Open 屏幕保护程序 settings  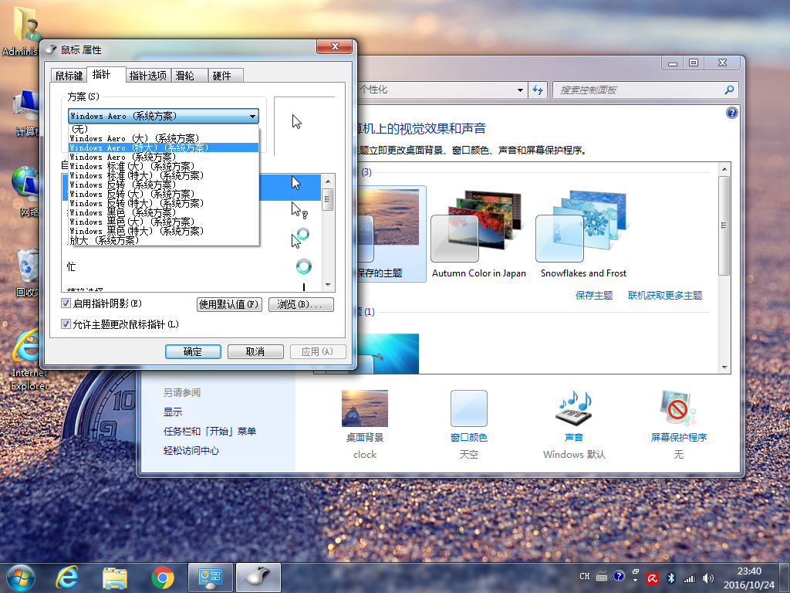point(679,425)
